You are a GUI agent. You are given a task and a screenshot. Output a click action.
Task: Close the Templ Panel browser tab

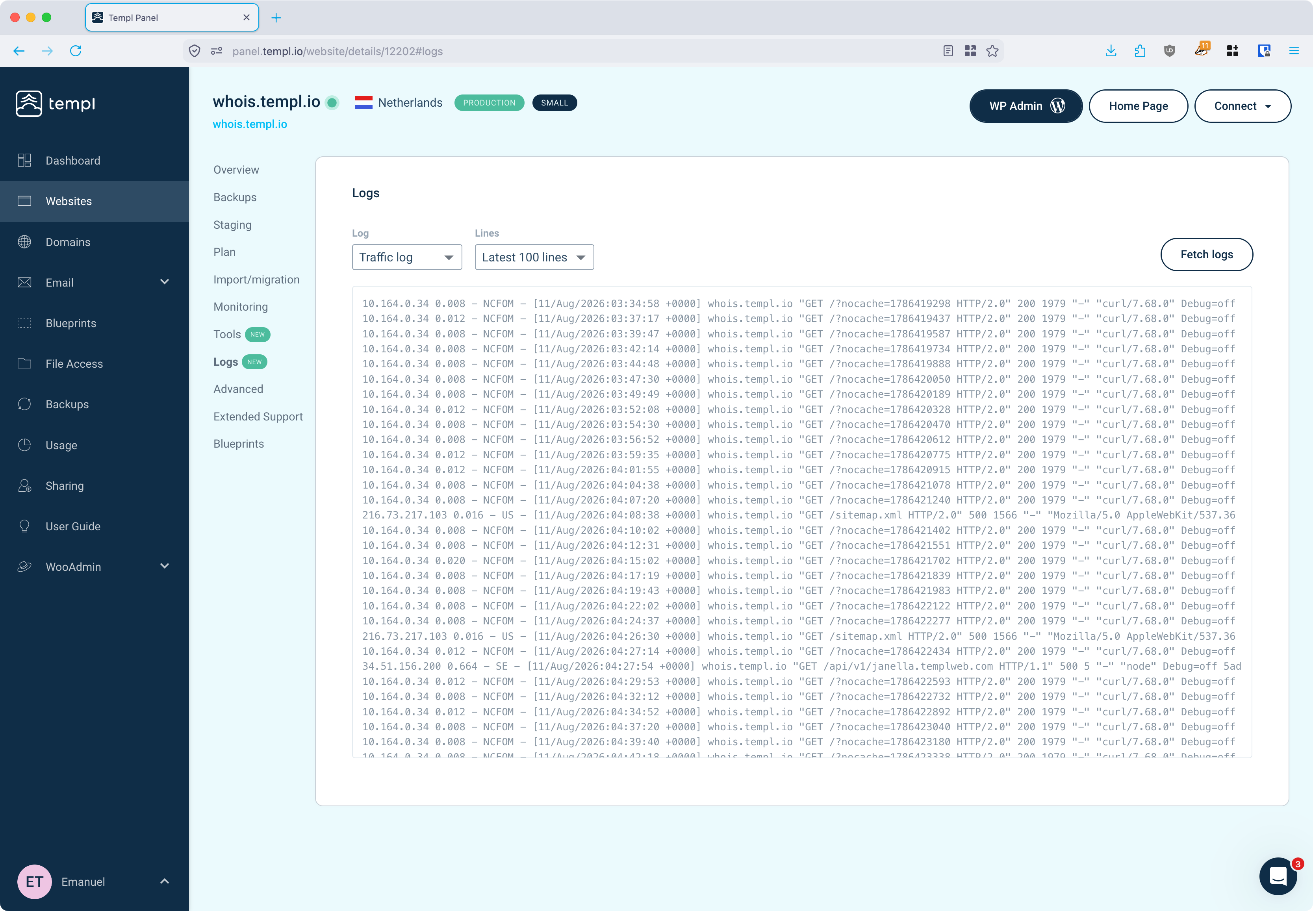pos(247,18)
